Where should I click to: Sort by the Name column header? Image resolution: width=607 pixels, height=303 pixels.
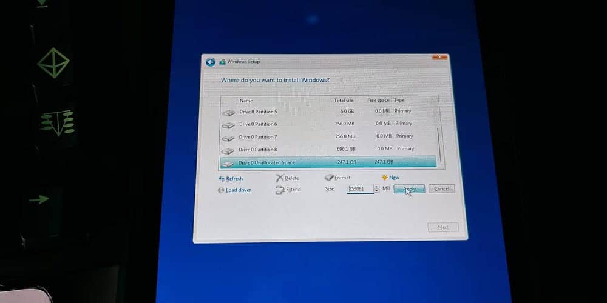pos(246,101)
